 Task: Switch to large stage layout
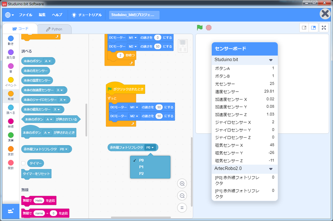point(313,28)
